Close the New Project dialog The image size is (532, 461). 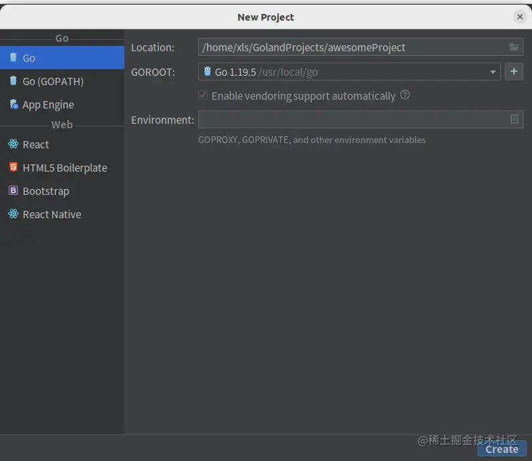pyautogui.click(x=520, y=16)
